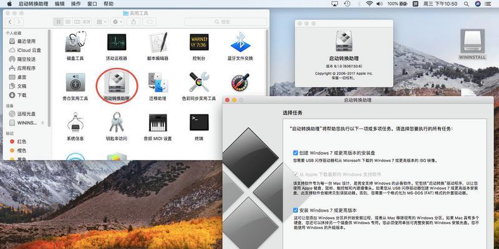This screenshot has height=249, width=499.
Task: Open Time Machine icon in menu bar
Action: point(347,4)
